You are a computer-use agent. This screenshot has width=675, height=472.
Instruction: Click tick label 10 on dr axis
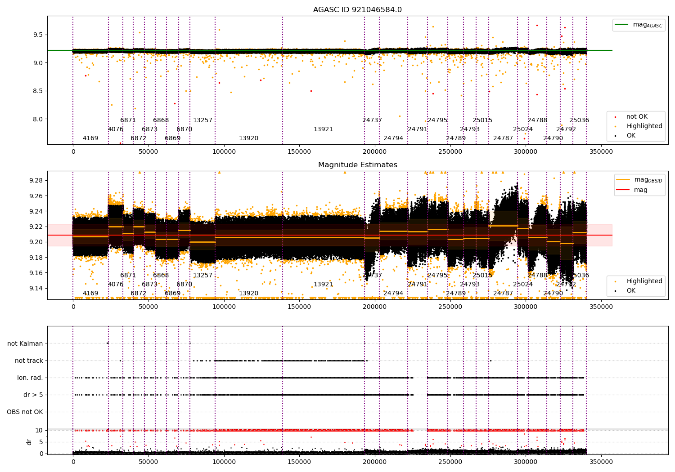(x=39, y=430)
